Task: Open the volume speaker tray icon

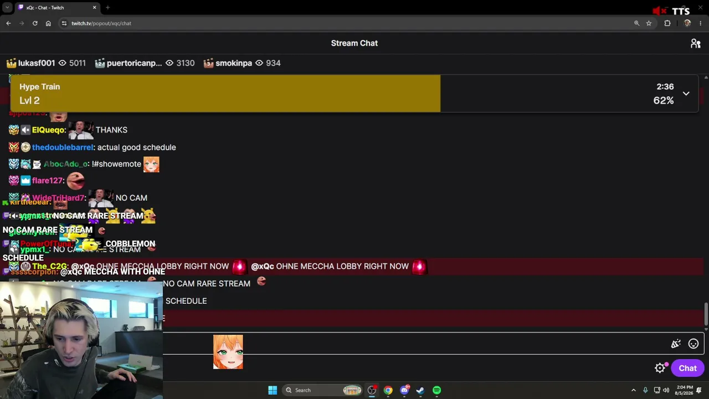Action: pyautogui.click(x=666, y=390)
